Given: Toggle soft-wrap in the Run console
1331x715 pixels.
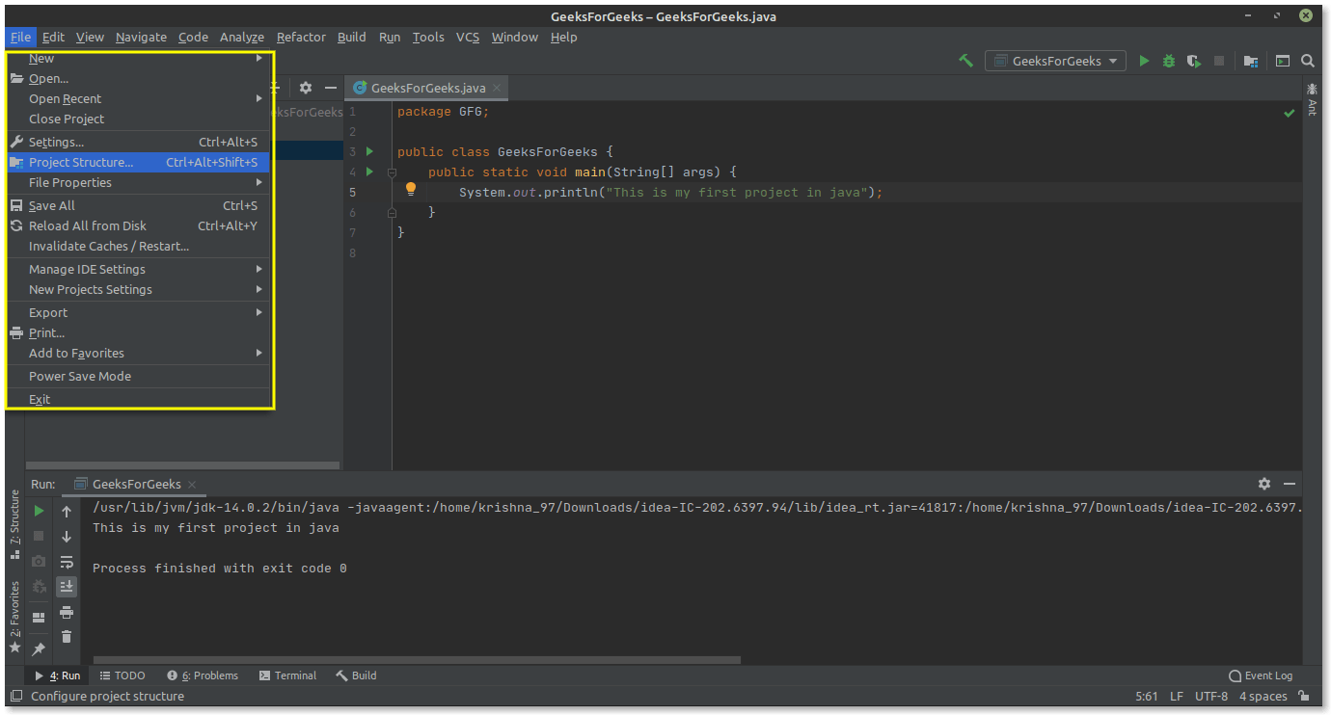Looking at the screenshot, I should (67, 562).
